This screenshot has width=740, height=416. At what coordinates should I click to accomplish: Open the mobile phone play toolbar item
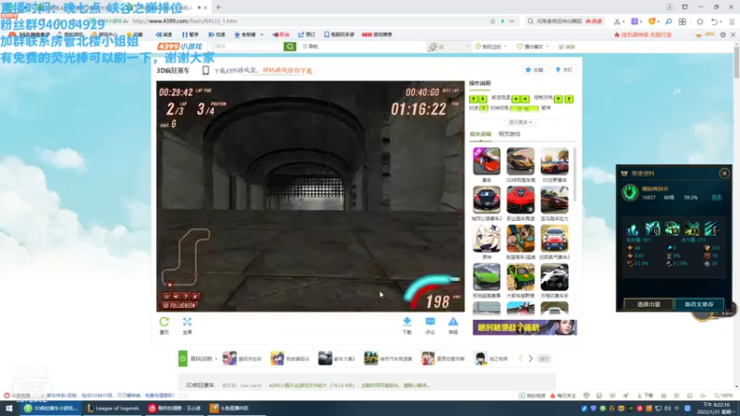point(339,34)
